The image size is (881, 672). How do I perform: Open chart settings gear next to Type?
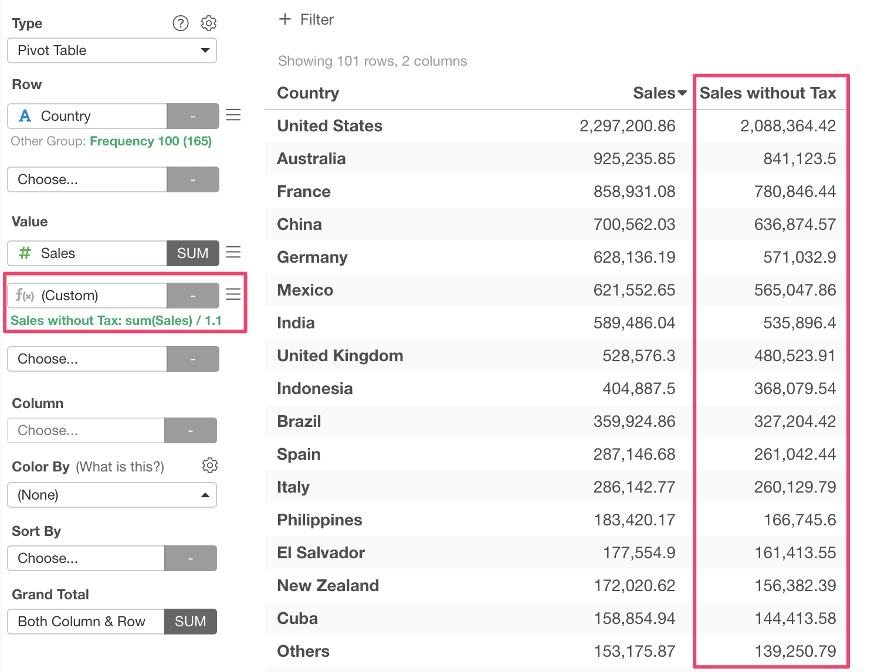(209, 23)
